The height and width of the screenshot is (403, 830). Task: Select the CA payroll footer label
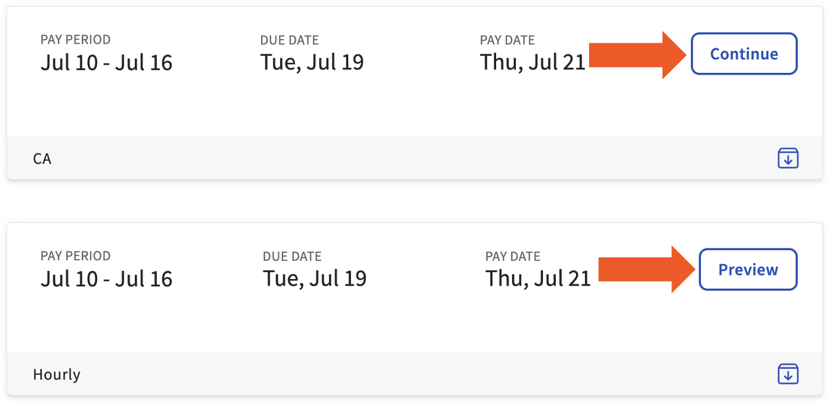pyautogui.click(x=43, y=158)
